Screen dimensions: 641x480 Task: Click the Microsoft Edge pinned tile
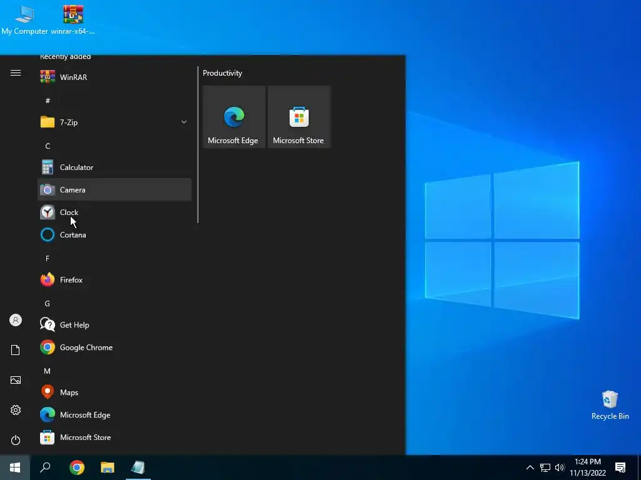(x=234, y=117)
